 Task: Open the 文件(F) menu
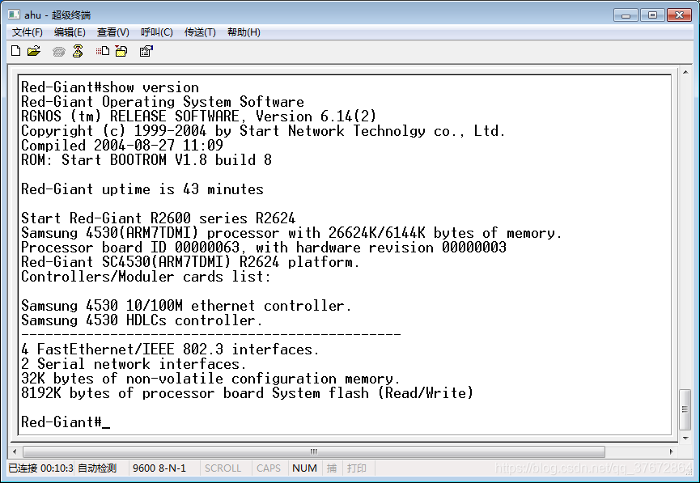pos(28,32)
